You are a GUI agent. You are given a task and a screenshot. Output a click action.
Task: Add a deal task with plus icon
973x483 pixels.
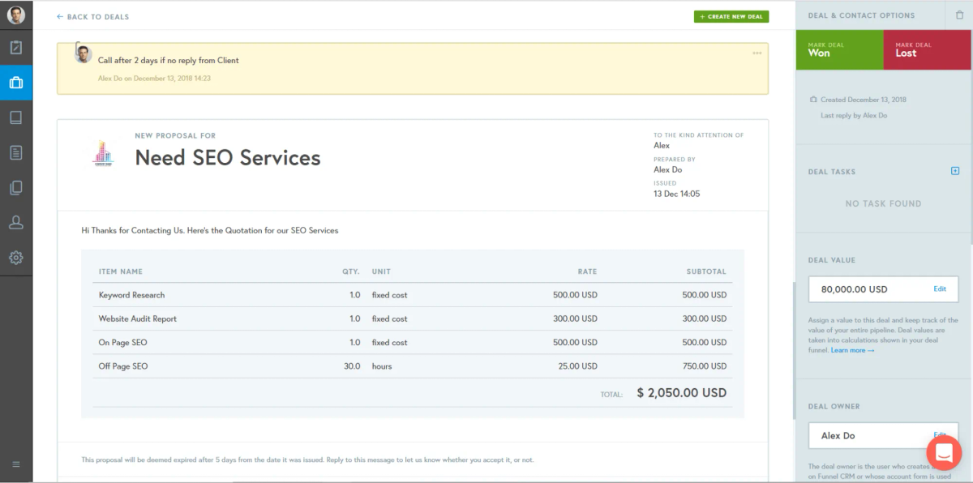tap(954, 171)
